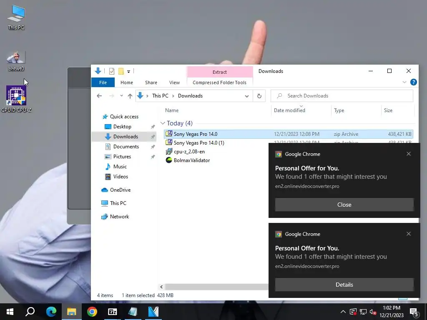Unpin Desktop via its pin icon
Screen dimensions: 427x320
(x=153, y=127)
